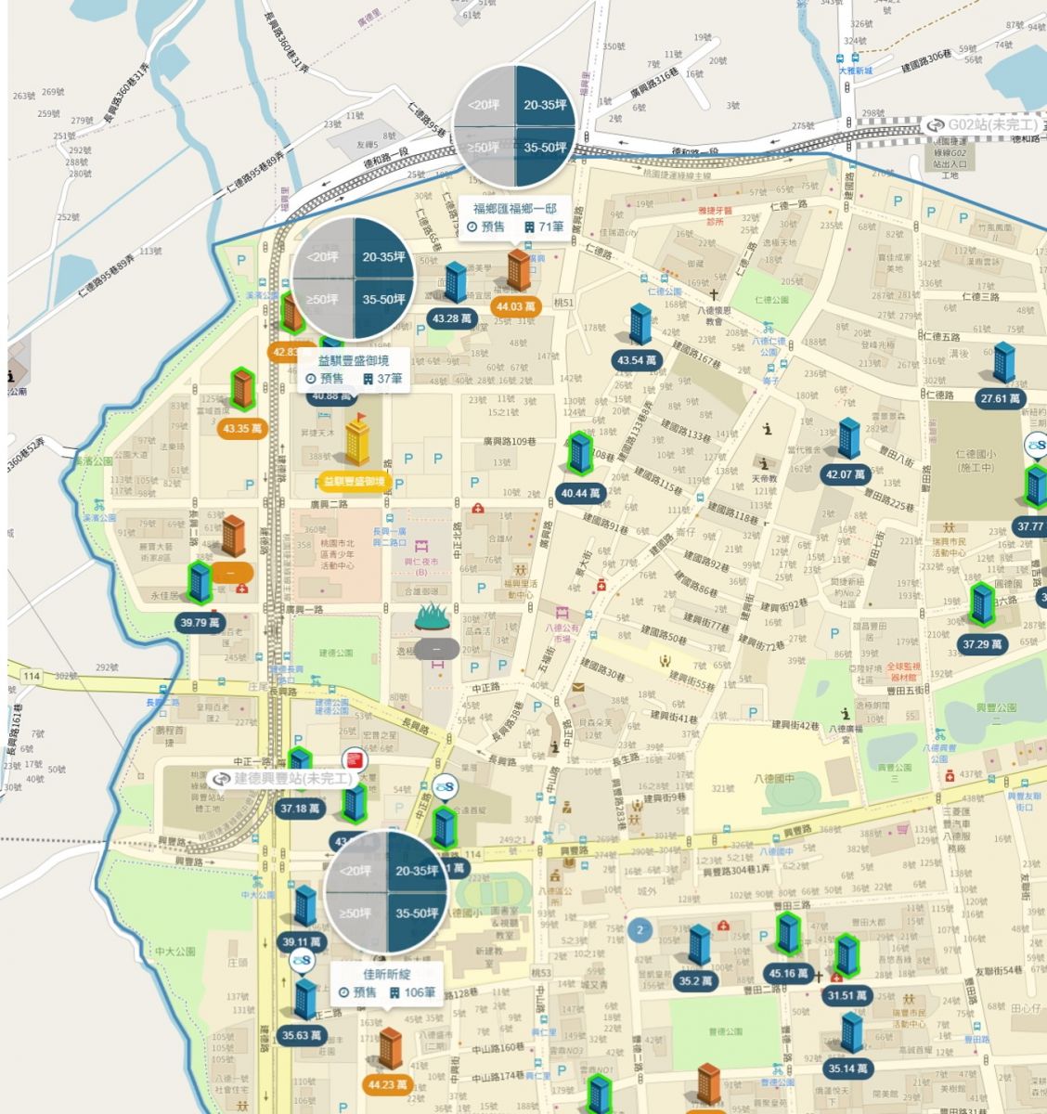Click the blue building marker priced 42.07萬
The height and width of the screenshot is (1114, 1047).
tap(849, 438)
